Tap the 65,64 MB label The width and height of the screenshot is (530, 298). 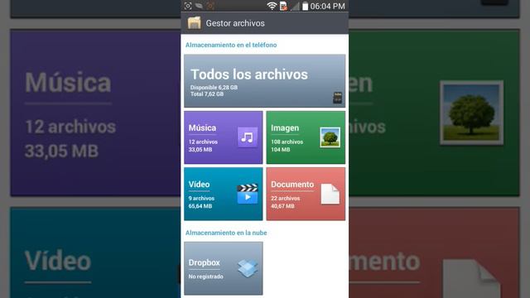pos(200,206)
